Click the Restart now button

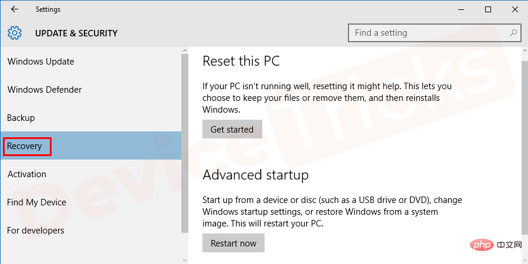coord(233,243)
